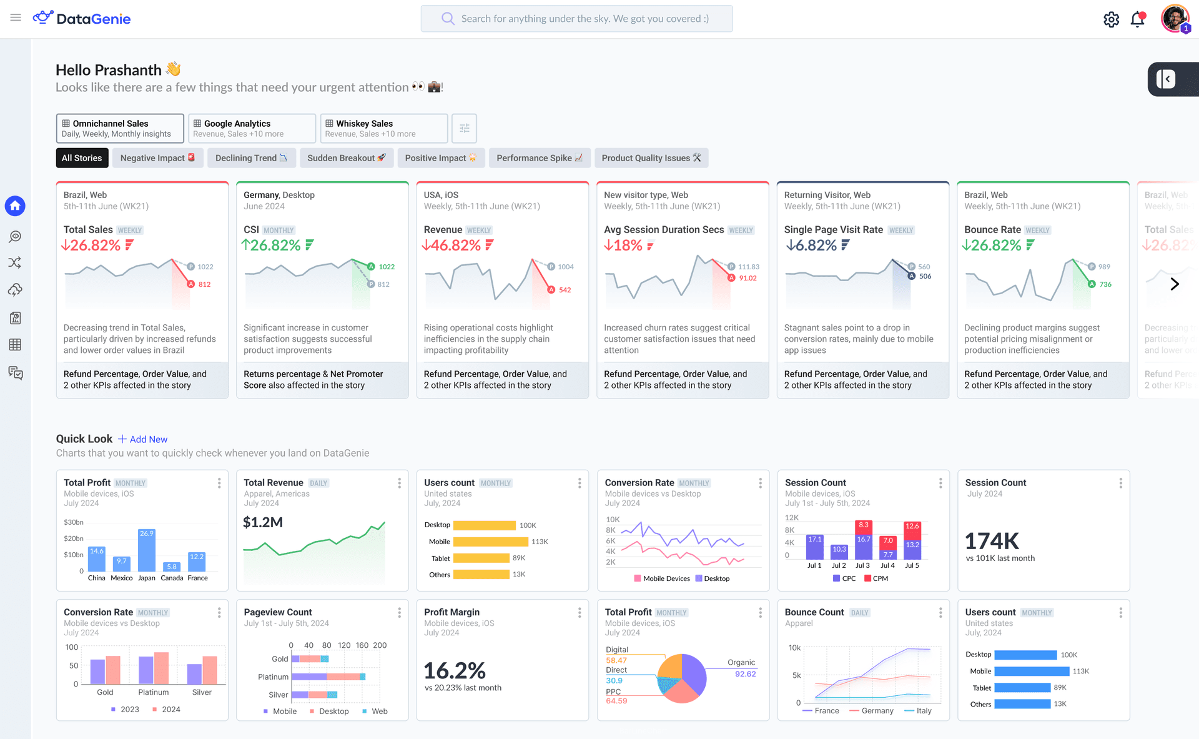Screen dimensions: 1199x739
Task: Enable the Sudden Breakout filter chip
Action: coord(347,157)
